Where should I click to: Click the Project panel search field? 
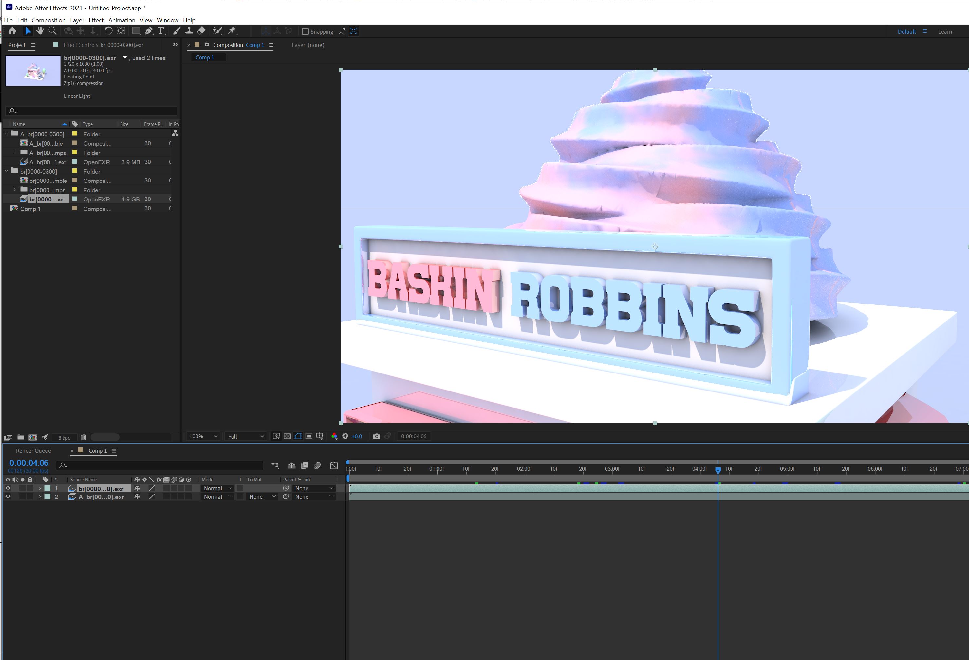tap(91, 111)
